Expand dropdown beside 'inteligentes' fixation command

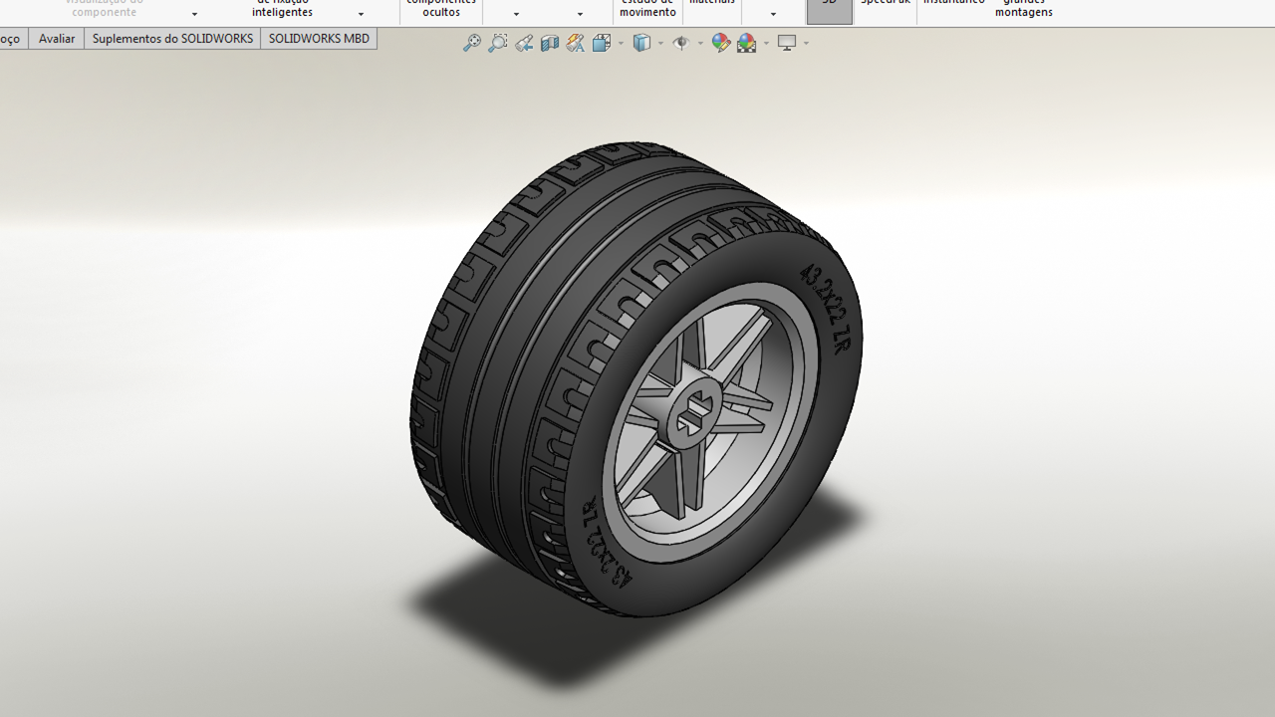361,14
